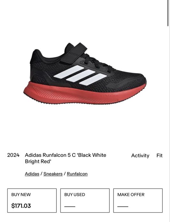This screenshot has width=170, height=222.
Task: Switch to the Fit tab
Action: point(159,155)
